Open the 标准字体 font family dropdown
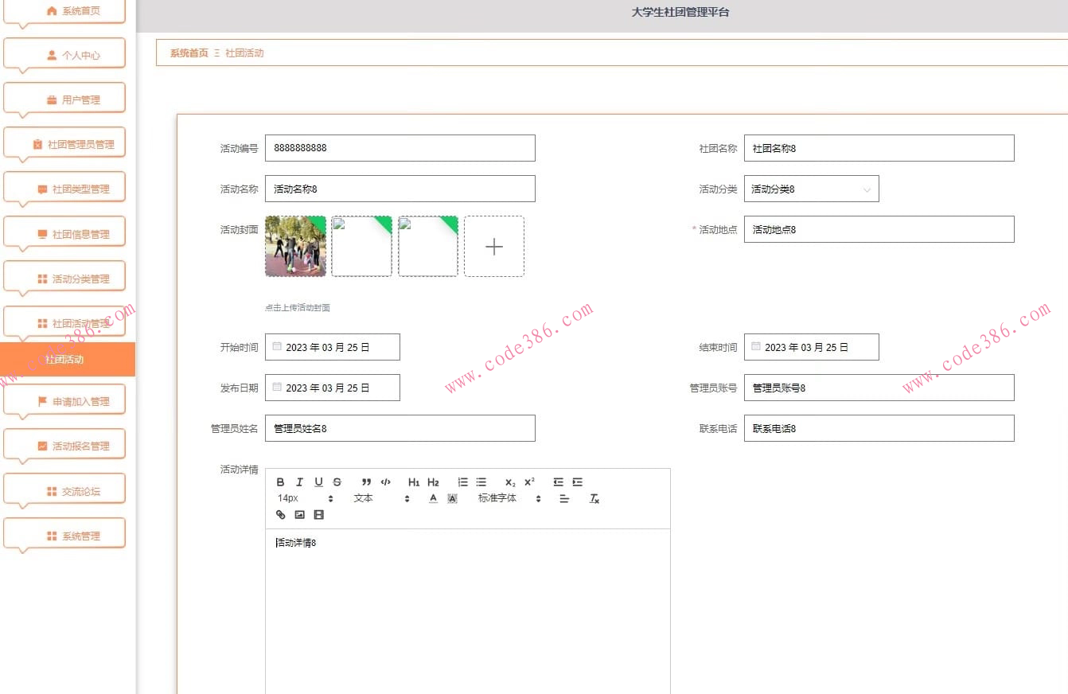 509,499
